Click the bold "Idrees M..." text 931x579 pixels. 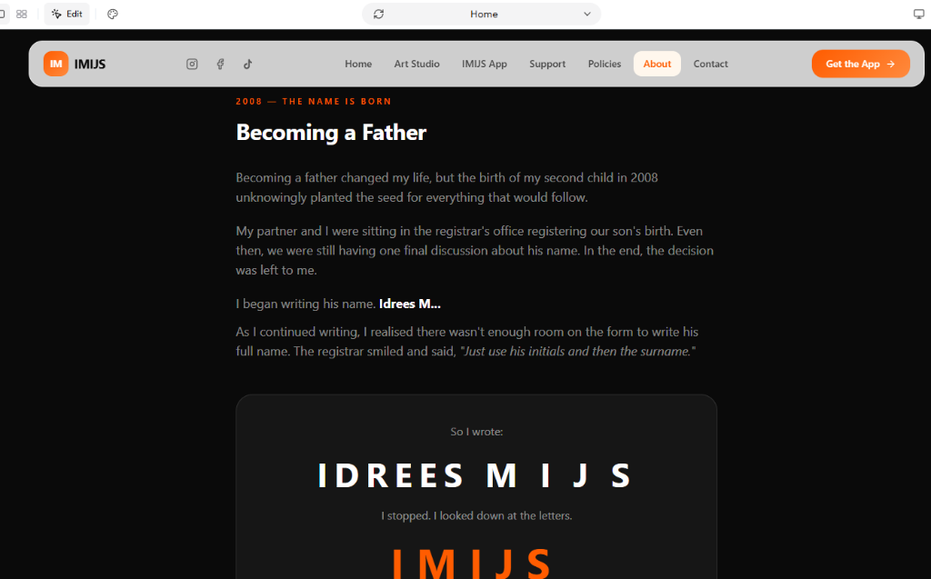[x=410, y=304]
